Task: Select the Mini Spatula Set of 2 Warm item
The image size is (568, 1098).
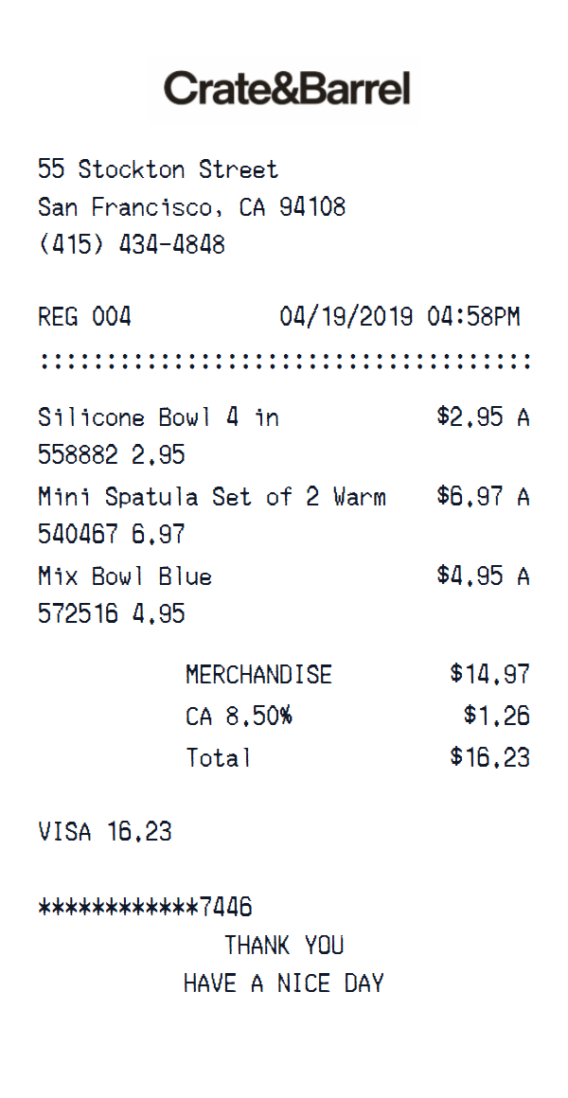Action: (212, 497)
